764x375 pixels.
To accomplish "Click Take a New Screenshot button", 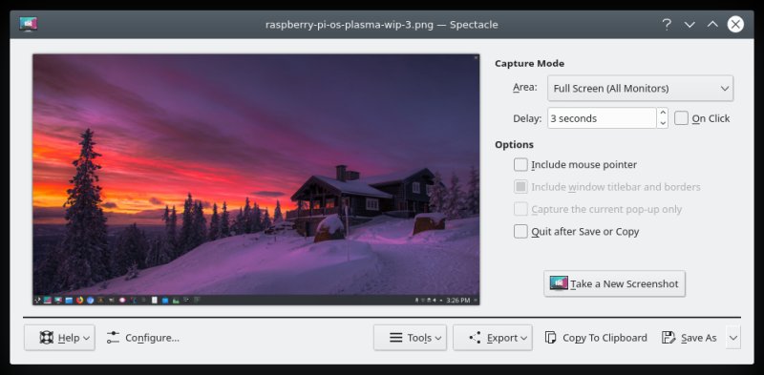I will 614,283.
